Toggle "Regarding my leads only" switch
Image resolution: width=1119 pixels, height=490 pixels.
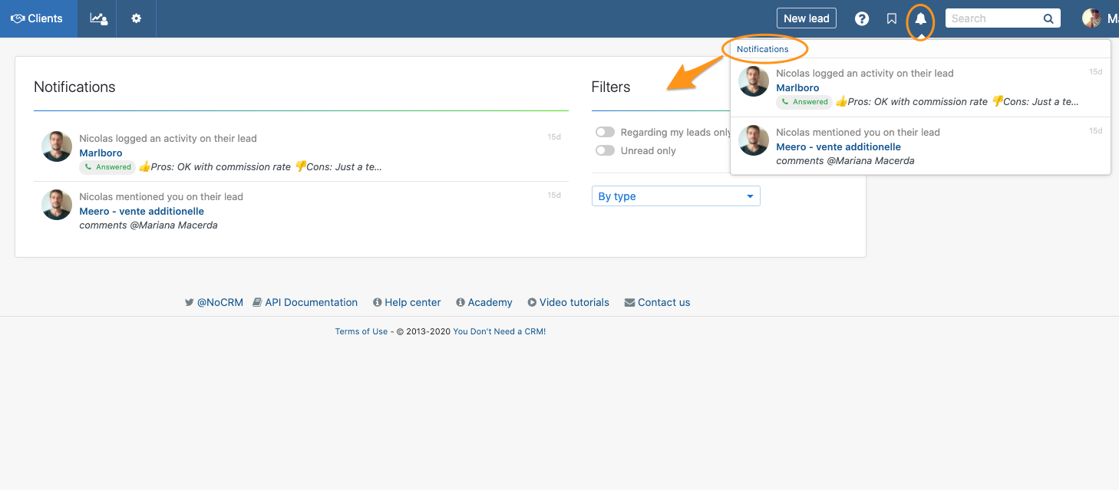606,133
